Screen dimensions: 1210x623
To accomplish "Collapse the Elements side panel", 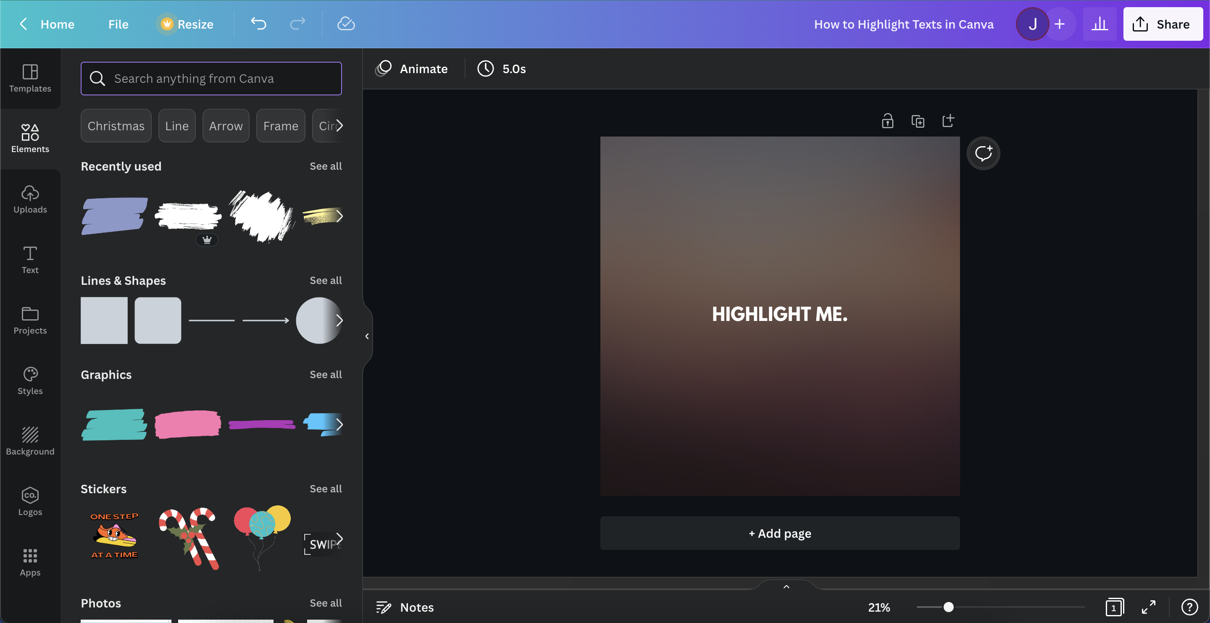I will (366, 336).
